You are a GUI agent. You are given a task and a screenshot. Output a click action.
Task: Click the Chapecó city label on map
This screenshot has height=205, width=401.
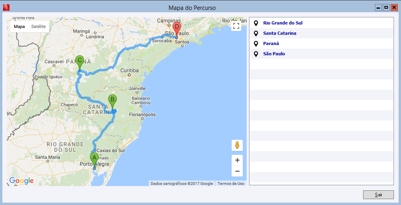[x=69, y=105]
